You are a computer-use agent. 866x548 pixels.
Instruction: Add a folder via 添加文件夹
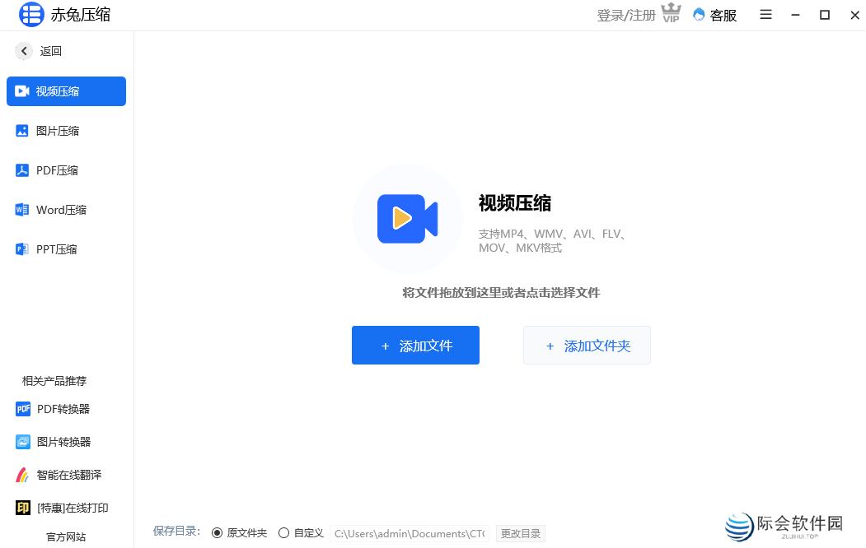[x=587, y=345]
